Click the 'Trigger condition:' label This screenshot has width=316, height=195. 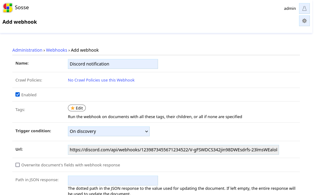(33, 131)
